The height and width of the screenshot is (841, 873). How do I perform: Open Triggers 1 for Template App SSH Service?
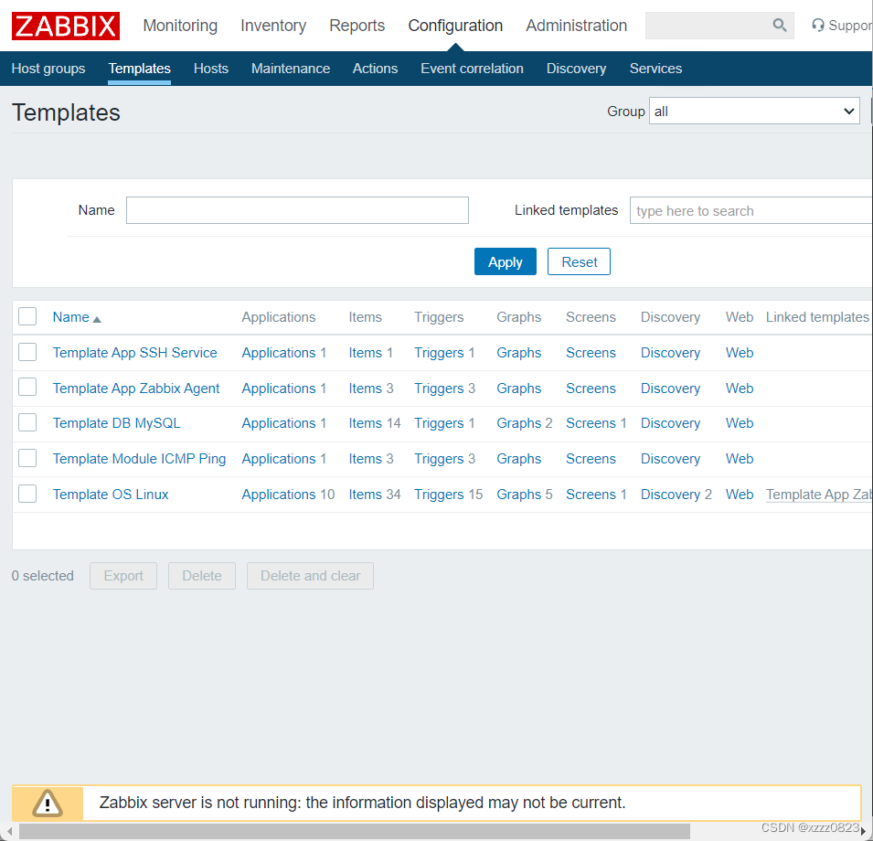coord(439,353)
